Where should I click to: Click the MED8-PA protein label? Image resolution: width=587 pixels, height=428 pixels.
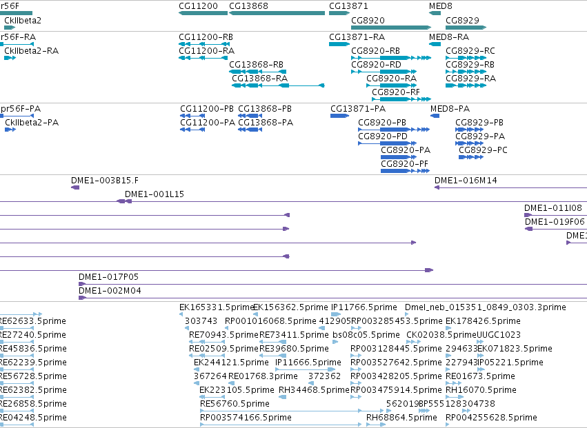click(x=450, y=109)
